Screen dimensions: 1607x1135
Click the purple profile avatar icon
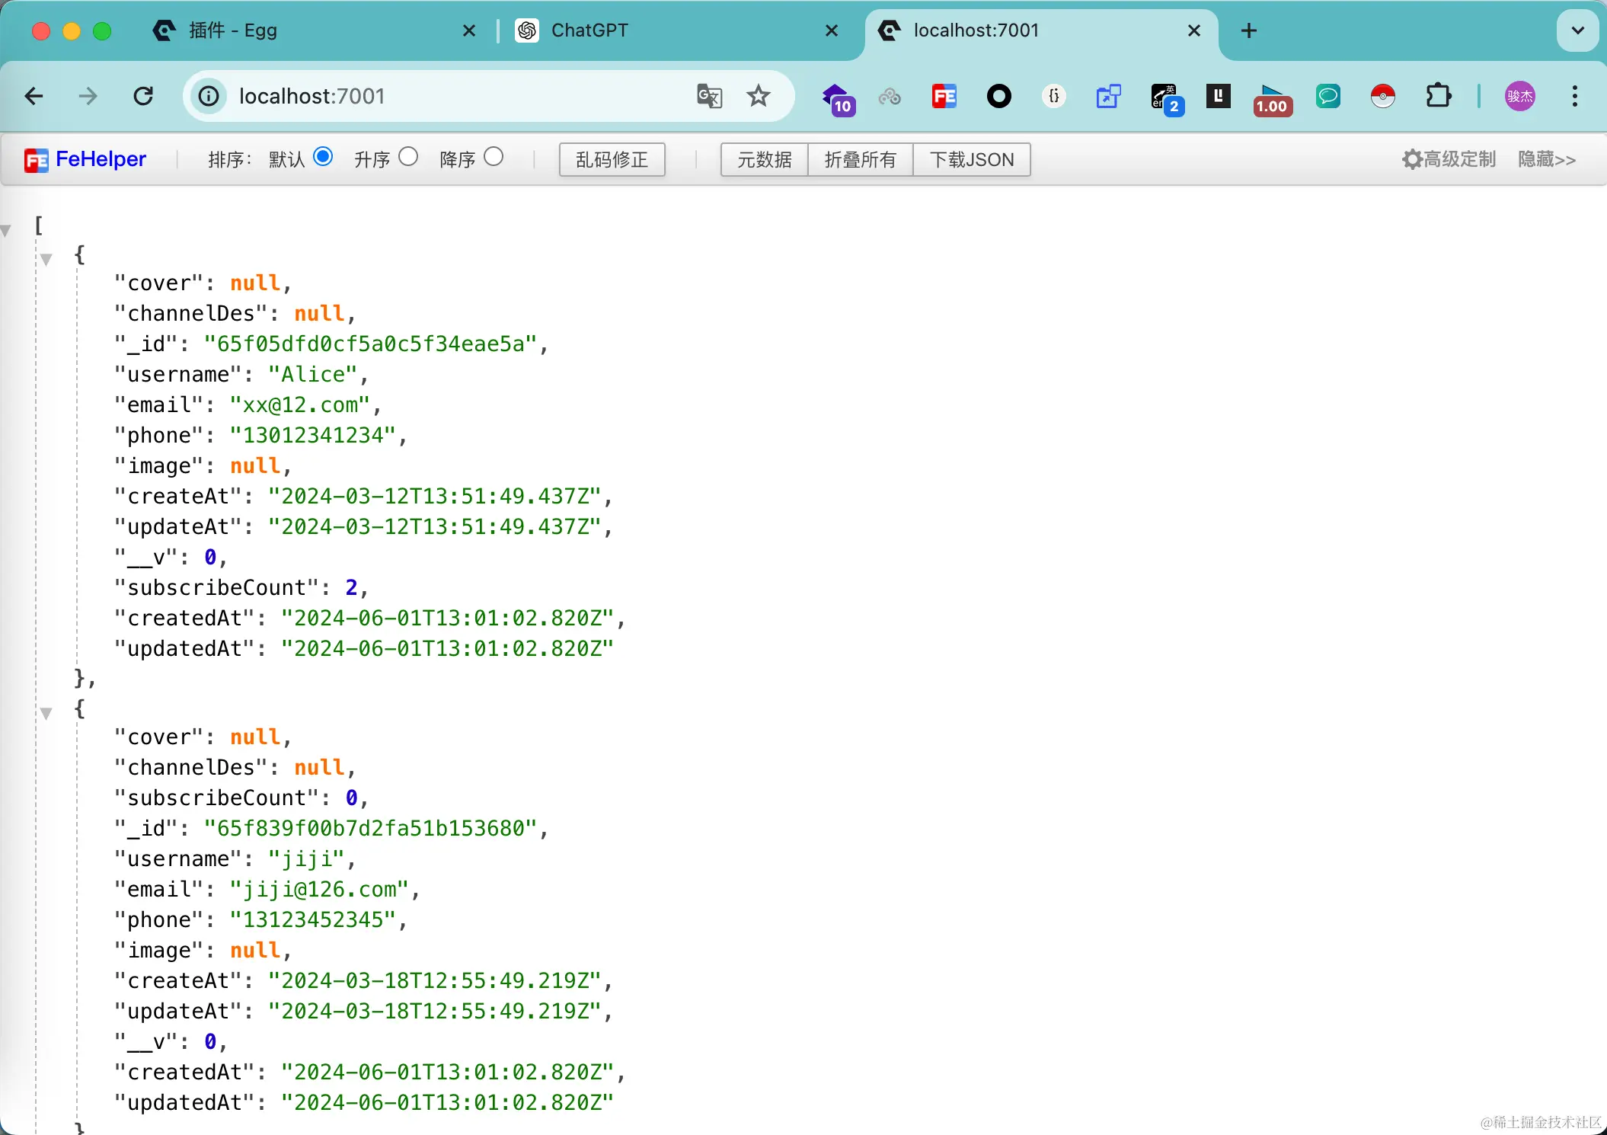(x=1519, y=97)
